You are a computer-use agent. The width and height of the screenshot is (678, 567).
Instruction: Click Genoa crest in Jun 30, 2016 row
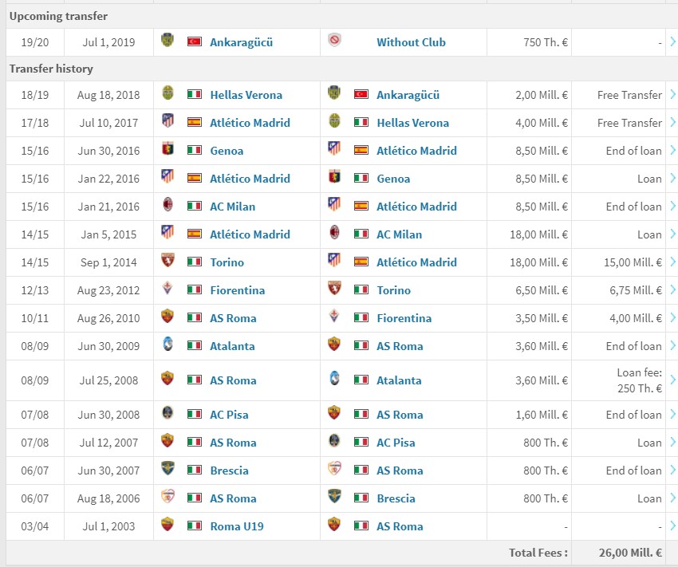click(x=168, y=149)
